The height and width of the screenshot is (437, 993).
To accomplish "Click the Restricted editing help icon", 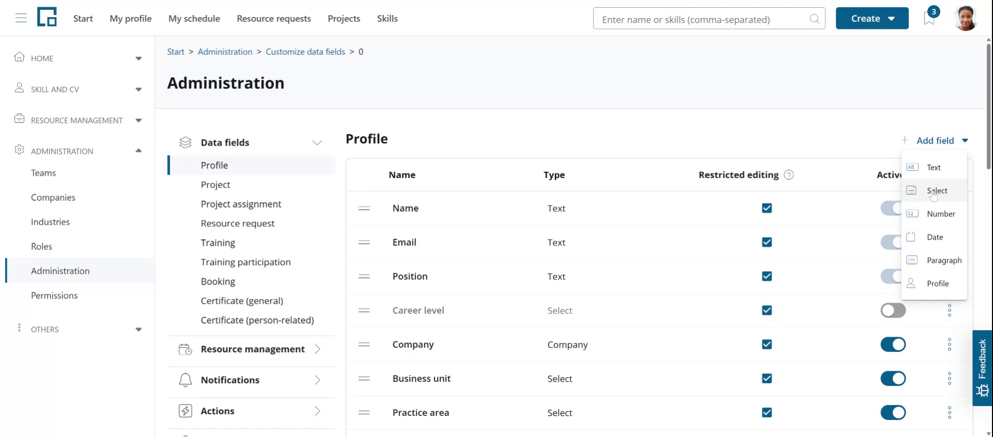I will tap(789, 175).
